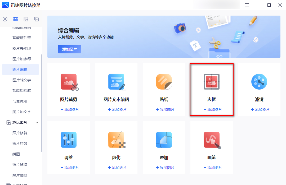Click 添加图片 link under 滤镜

click(260, 109)
